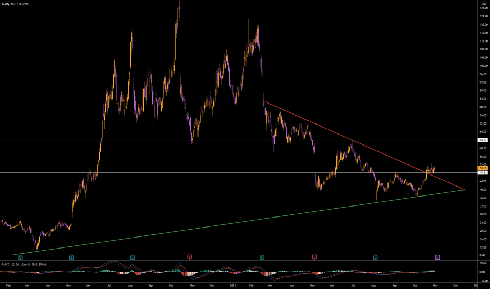The width and height of the screenshot is (490, 289).
Task: Click the leftmost Feb label on the time axis
Action: (x=8, y=285)
